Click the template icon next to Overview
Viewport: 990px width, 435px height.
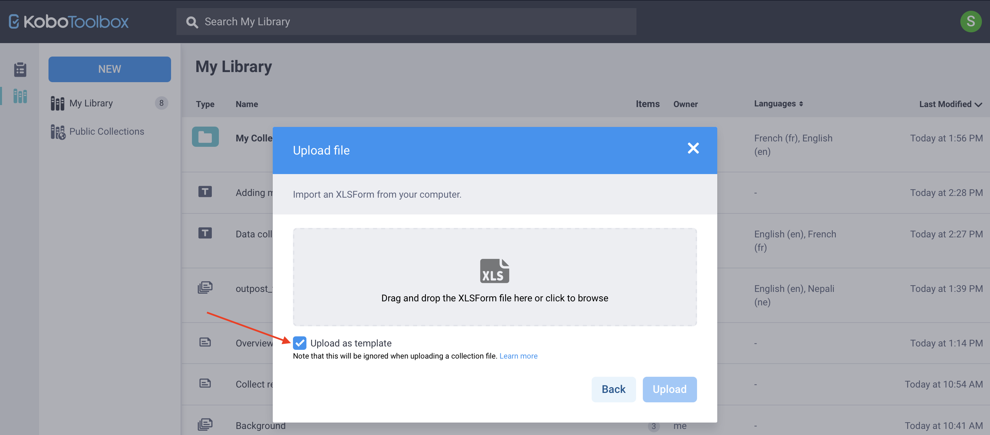(x=205, y=342)
